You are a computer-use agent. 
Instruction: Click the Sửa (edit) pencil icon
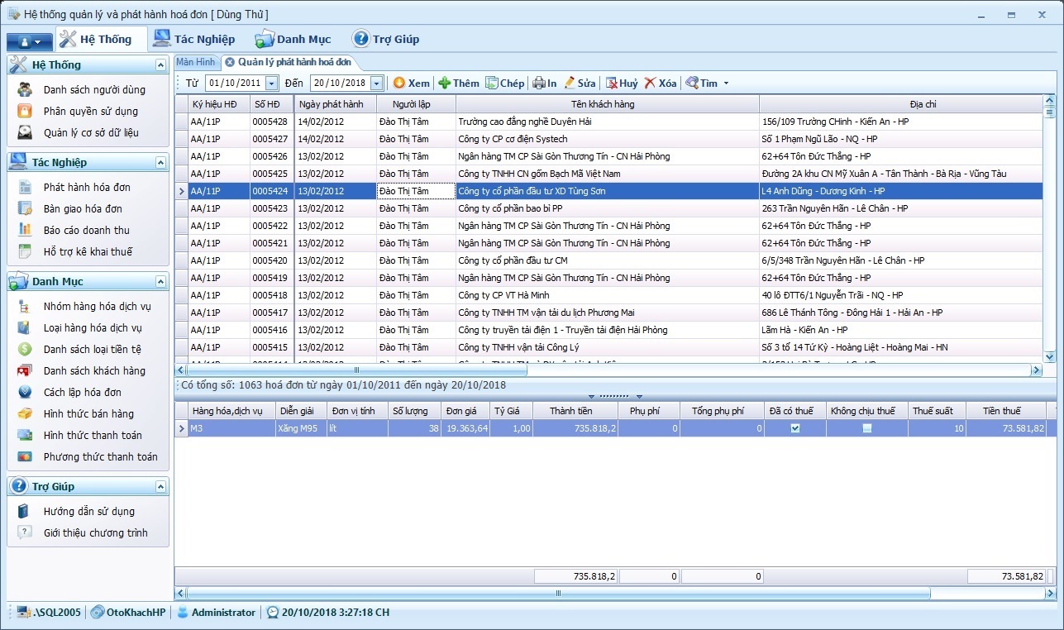tap(570, 83)
